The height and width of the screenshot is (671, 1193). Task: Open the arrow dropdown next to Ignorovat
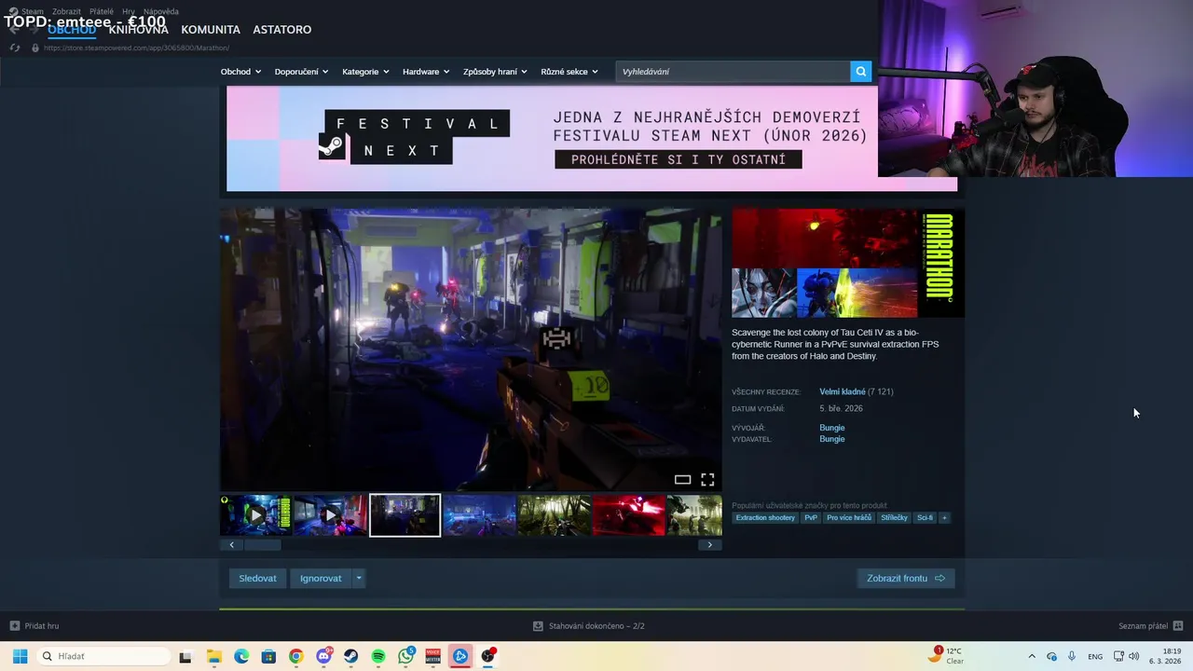[358, 579]
